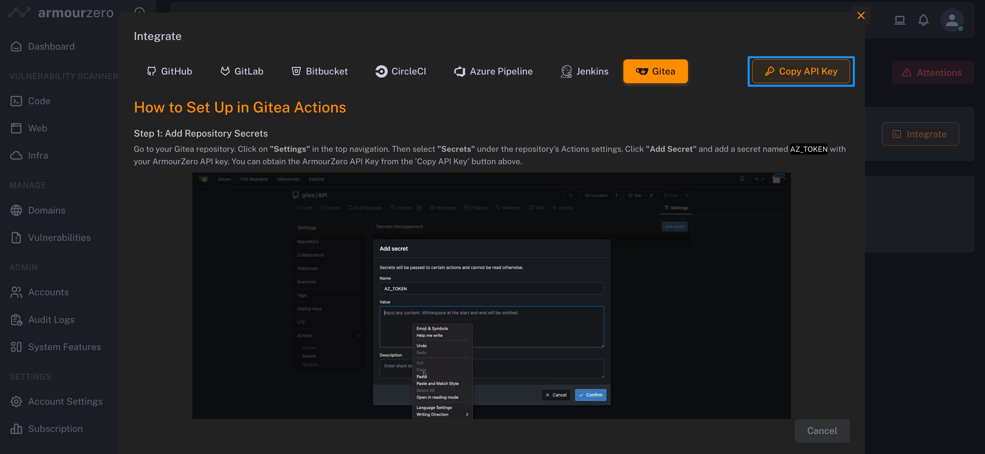Open the CircleCI setup tab
Viewport: 985px width, 454px height.
point(400,71)
